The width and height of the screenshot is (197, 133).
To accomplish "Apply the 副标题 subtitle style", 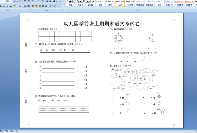I will tap(90, 3).
